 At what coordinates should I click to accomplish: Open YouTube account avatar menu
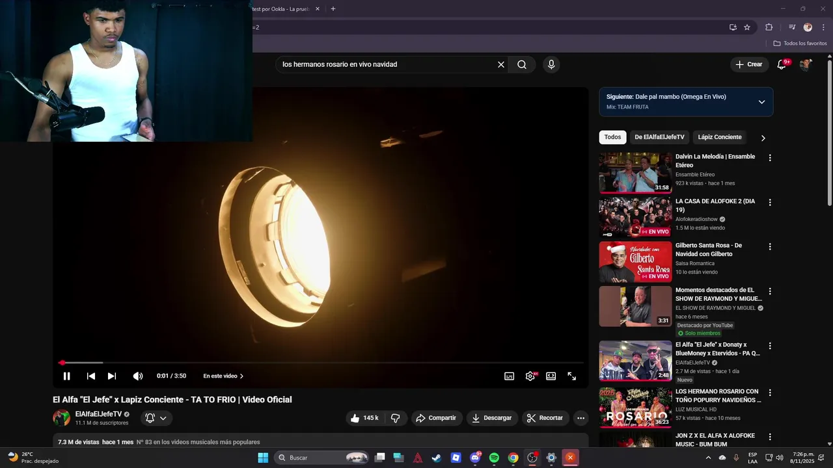pyautogui.click(x=806, y=64)
